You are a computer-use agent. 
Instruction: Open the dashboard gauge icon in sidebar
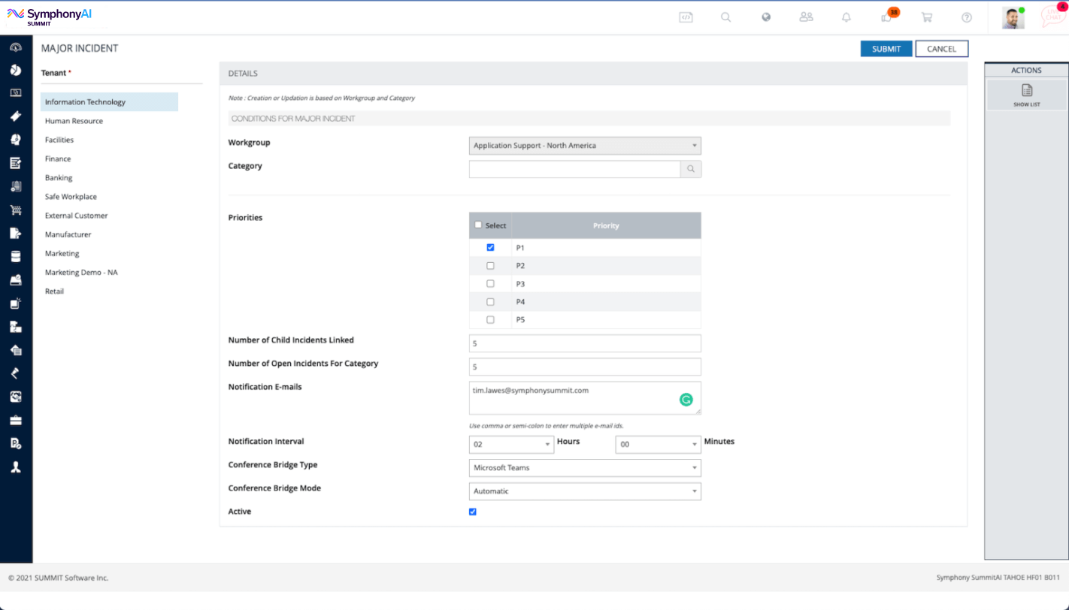coord(15,47)
